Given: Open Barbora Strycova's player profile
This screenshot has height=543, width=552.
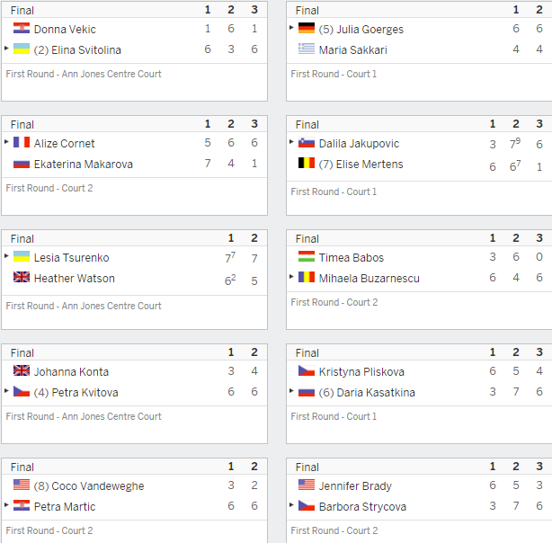Looking at the screenshot, I should (362, 507).
